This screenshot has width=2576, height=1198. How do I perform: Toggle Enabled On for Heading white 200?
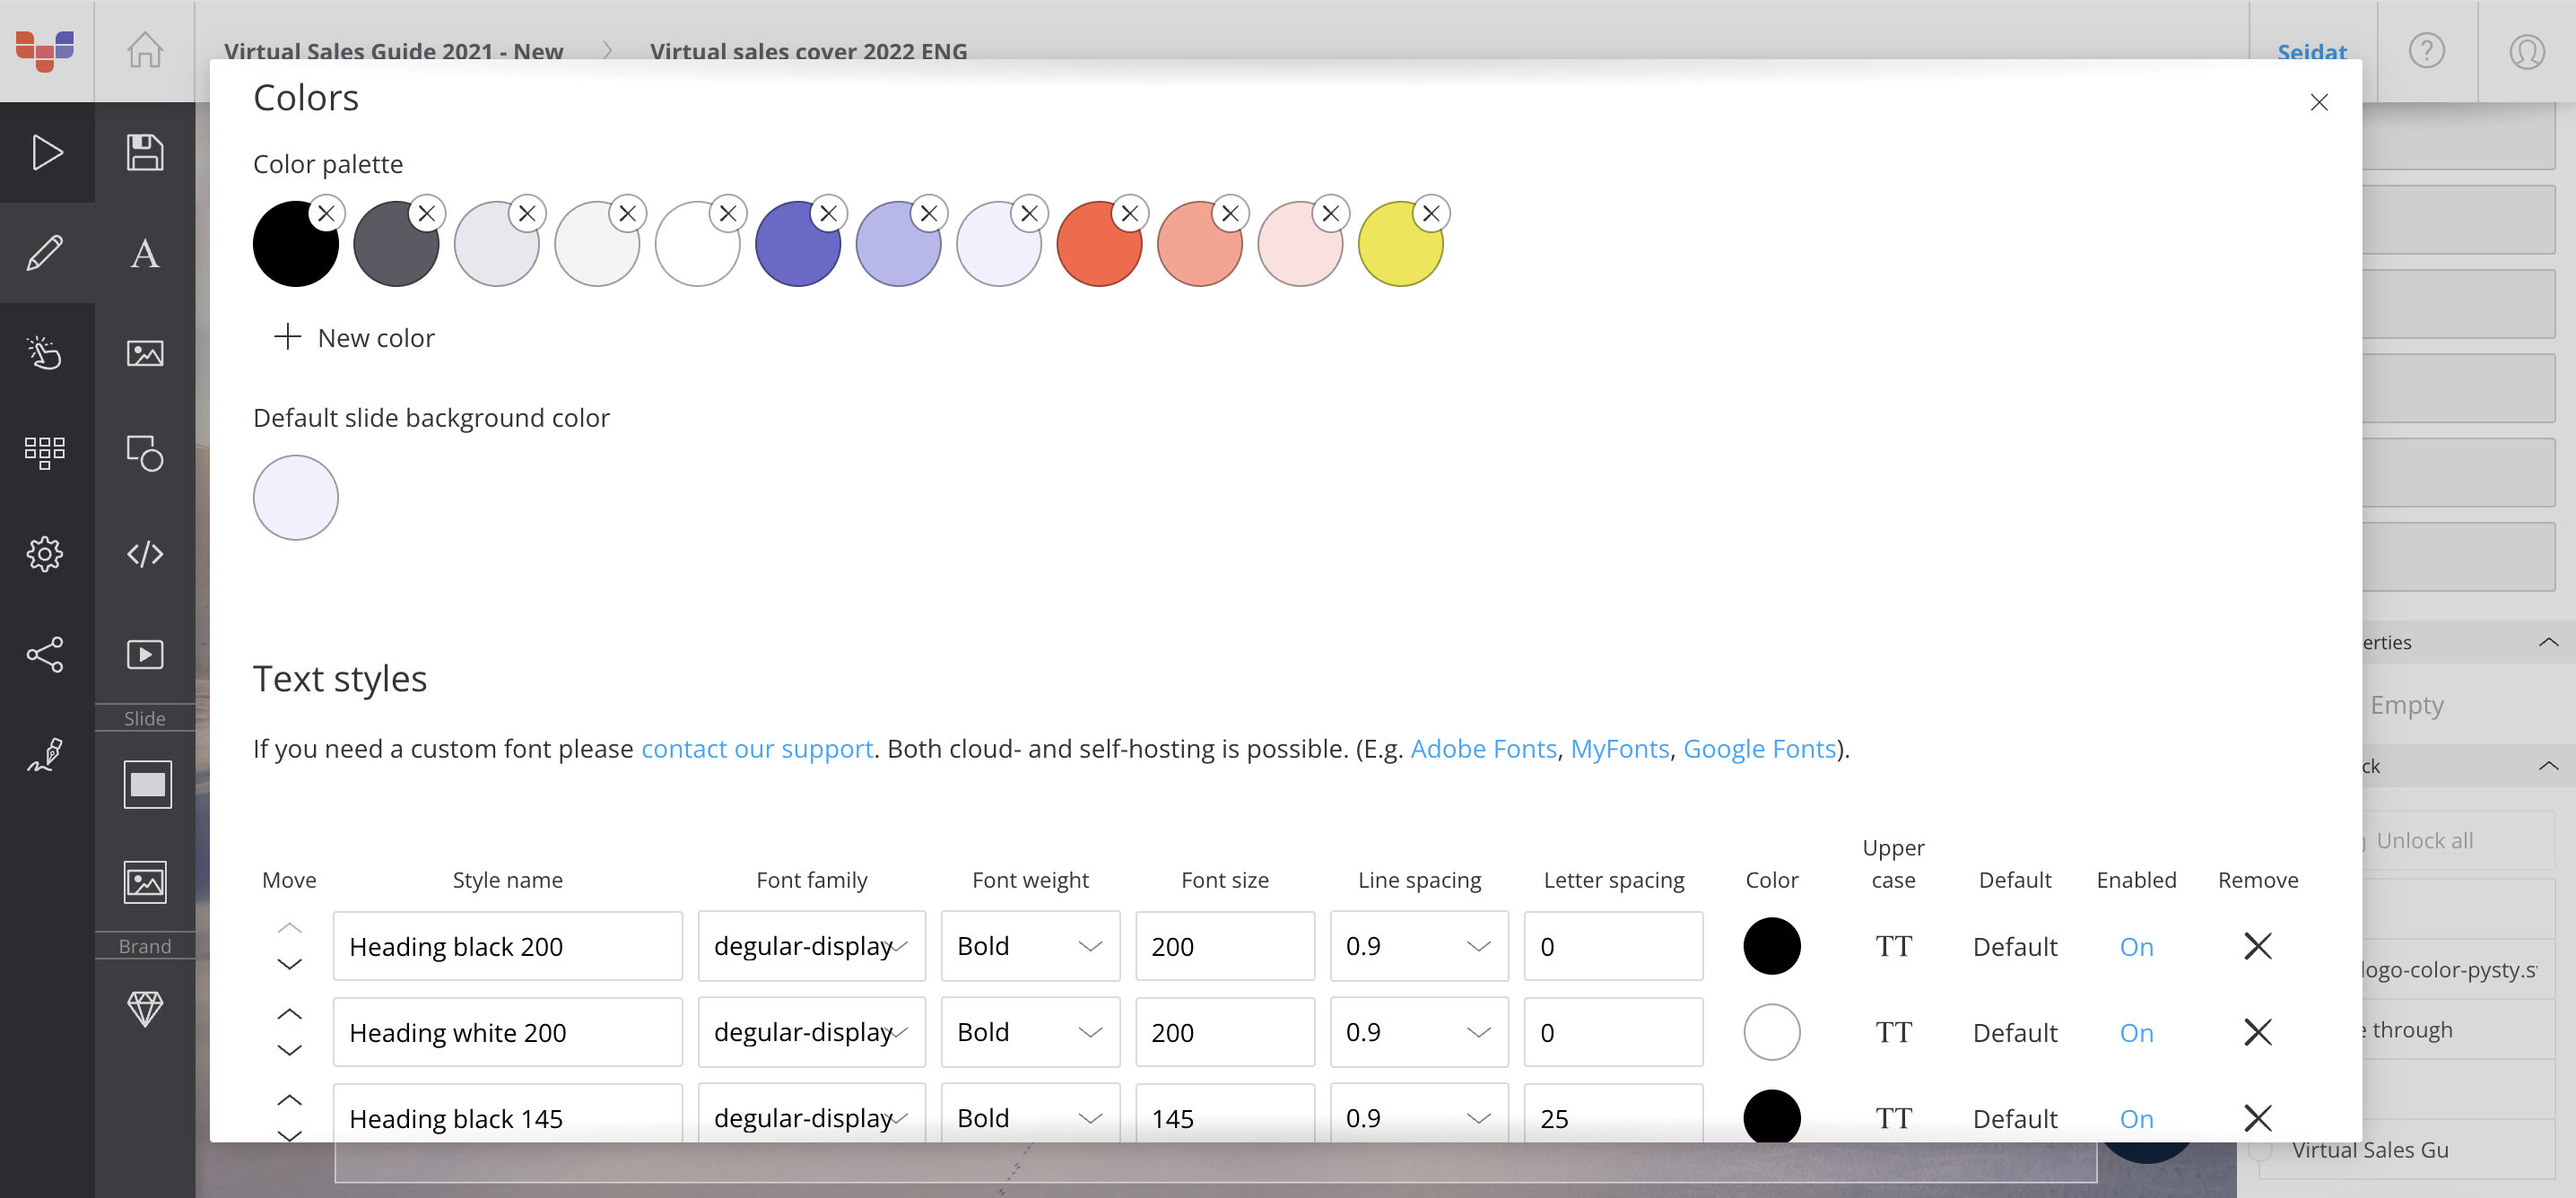2137,1032
